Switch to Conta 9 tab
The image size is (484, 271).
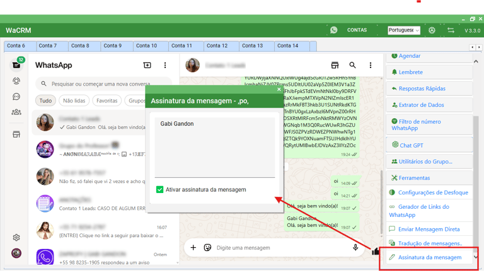pyautogui.click(x=117, y=46)
